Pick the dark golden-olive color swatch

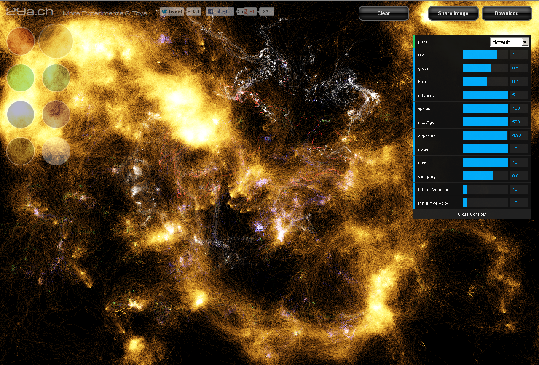[x=21, y=151]
